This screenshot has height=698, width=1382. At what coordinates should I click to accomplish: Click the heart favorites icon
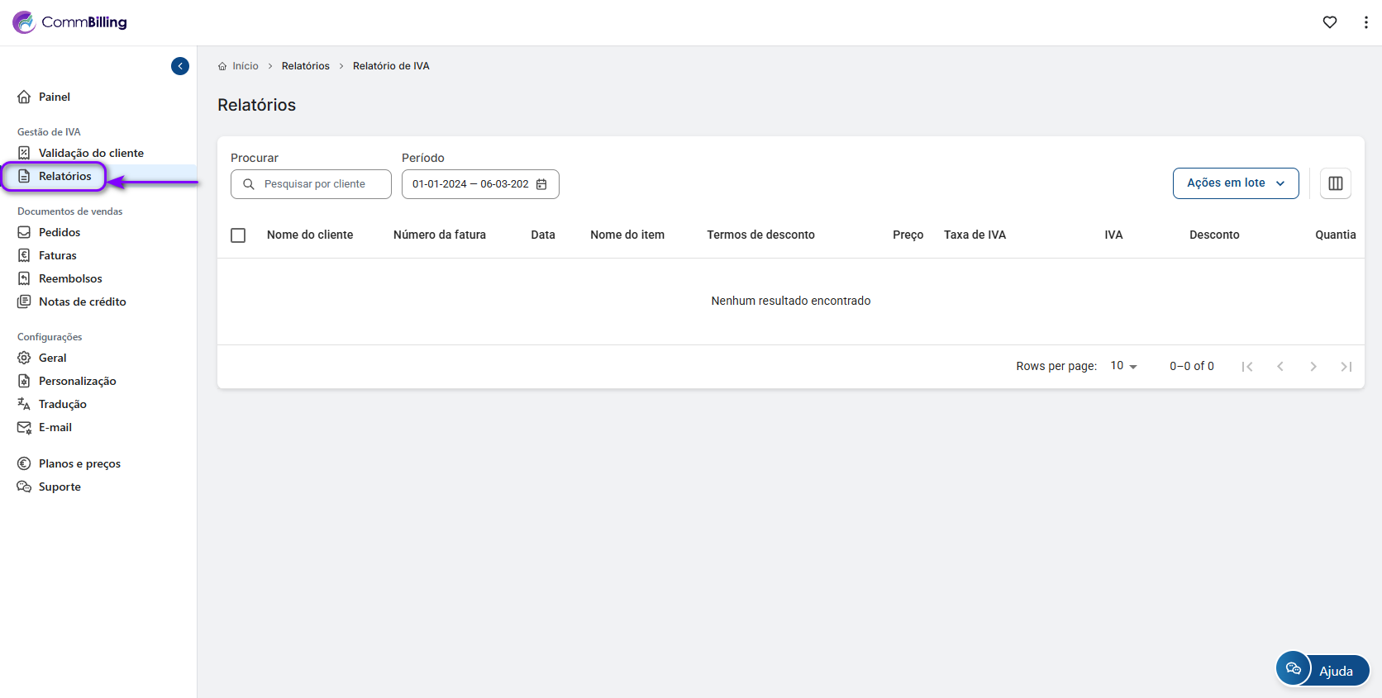click(x=1329, y=22)
